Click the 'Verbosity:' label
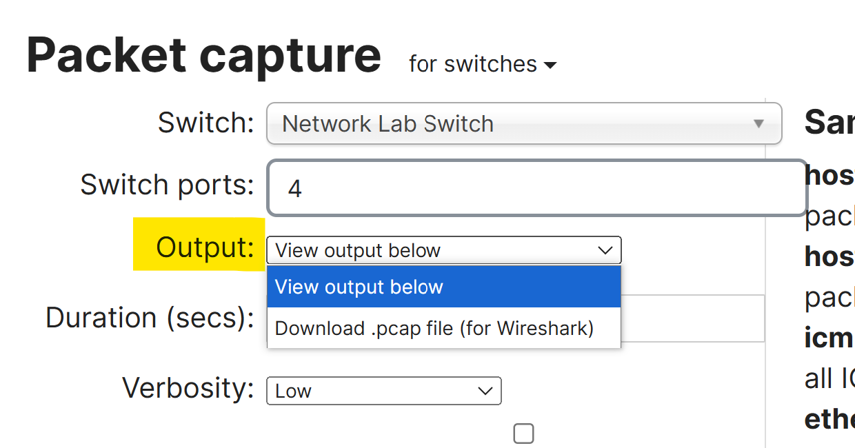The width and height of the screenshot is (855, 448). pos(188,388)
